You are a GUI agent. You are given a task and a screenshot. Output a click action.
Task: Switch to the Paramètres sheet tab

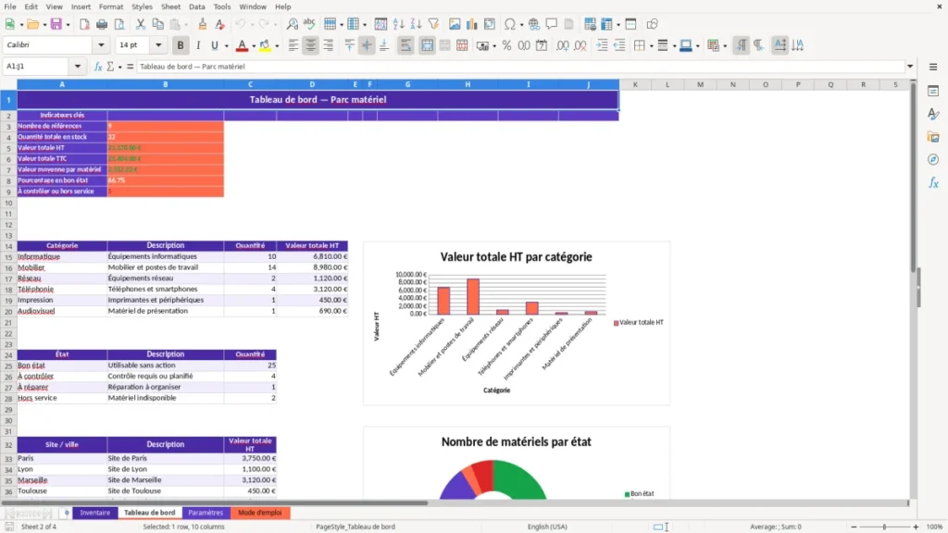(x=206, y=513)
